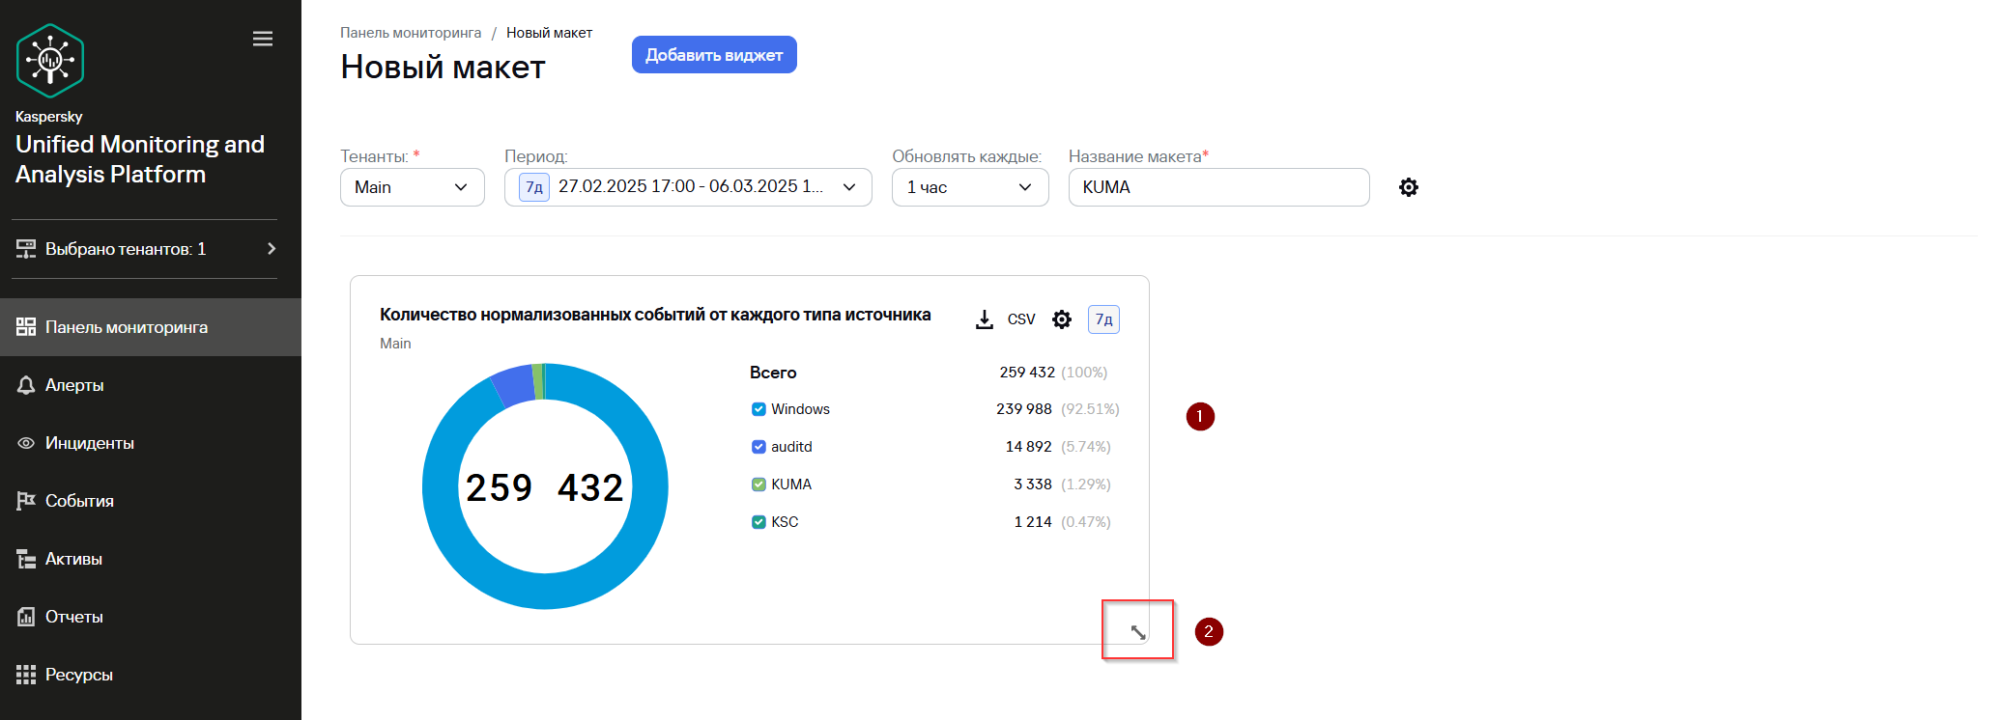Click the 259 432 total in donut center

coord(545,487)
